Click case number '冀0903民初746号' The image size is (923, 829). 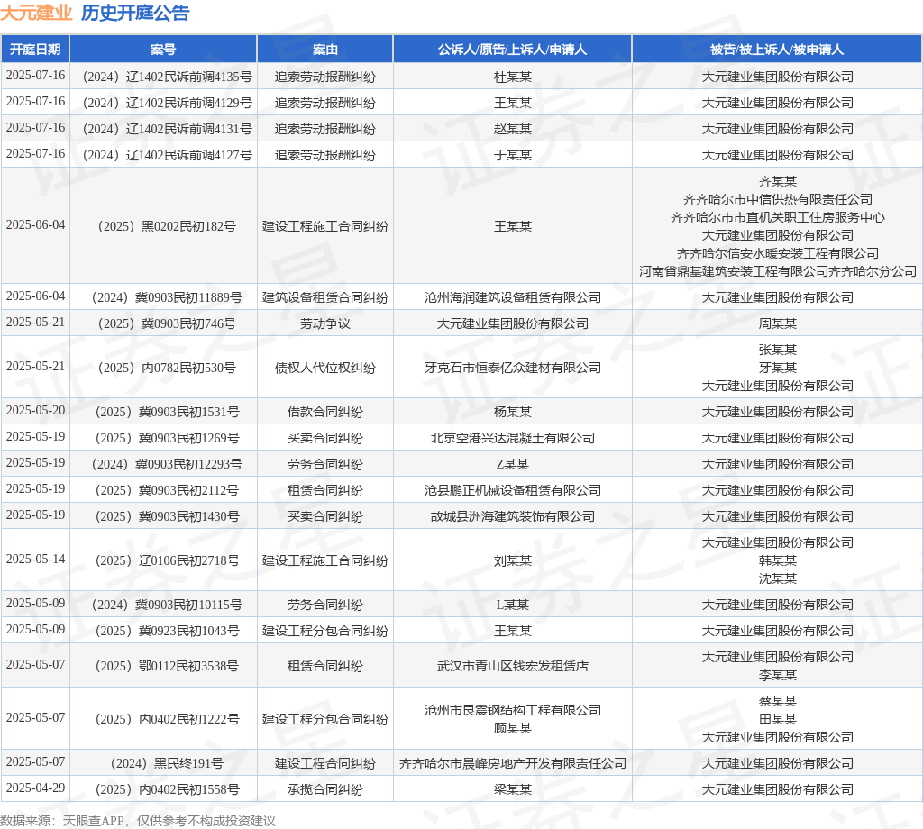point(188,323)
